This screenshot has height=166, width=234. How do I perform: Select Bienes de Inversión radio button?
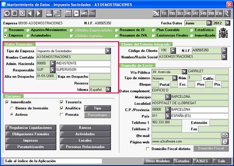click(12, 108)
